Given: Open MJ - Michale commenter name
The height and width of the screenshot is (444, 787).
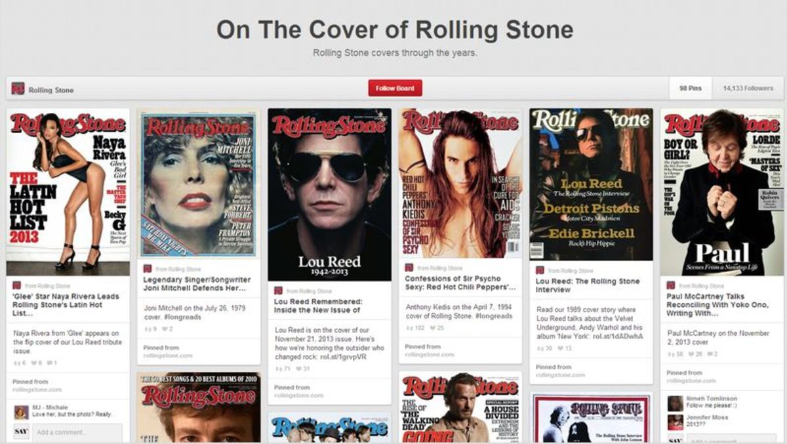Looking at the screenshot, I should click(x=50, y=408).
